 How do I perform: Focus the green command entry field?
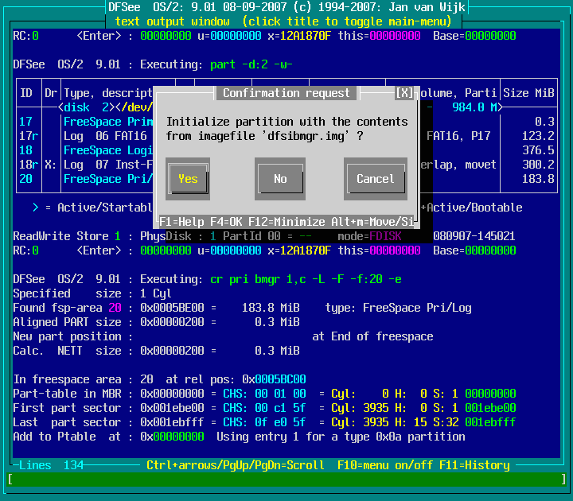pos(286,479)
